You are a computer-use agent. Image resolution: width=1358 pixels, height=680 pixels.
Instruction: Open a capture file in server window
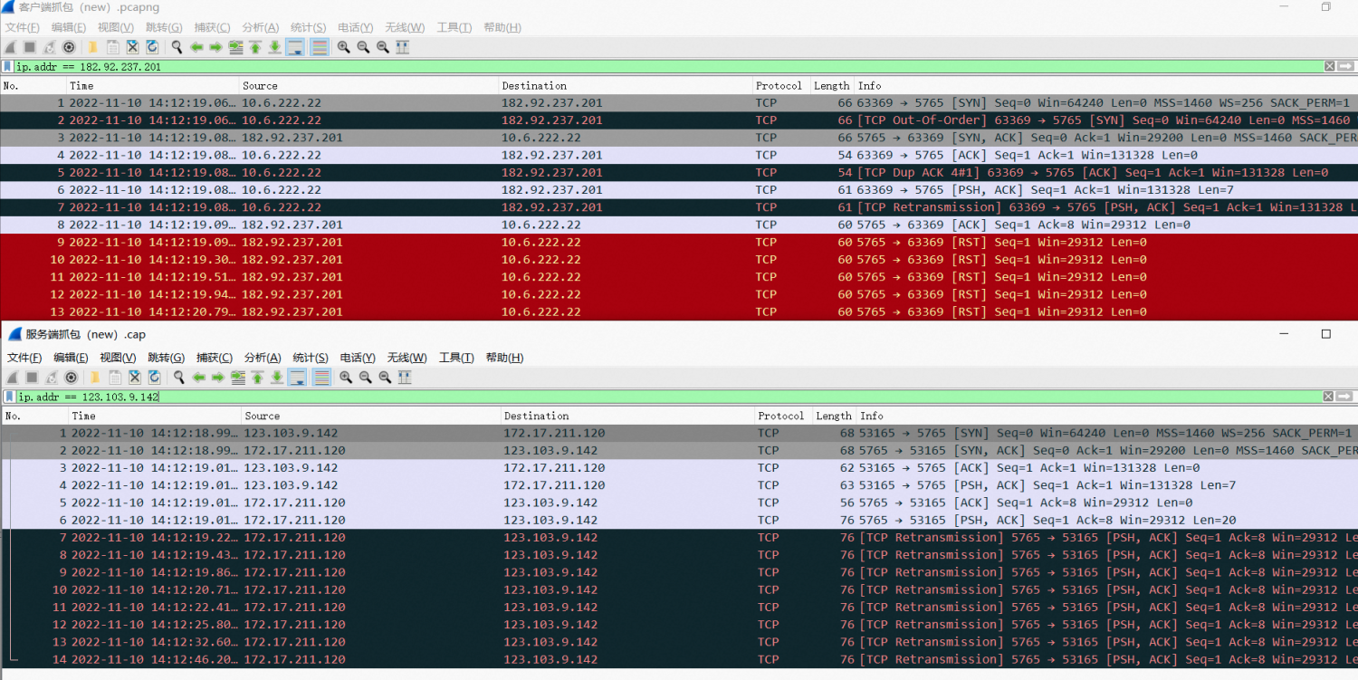pyautogui.click(x=94, y=378)
